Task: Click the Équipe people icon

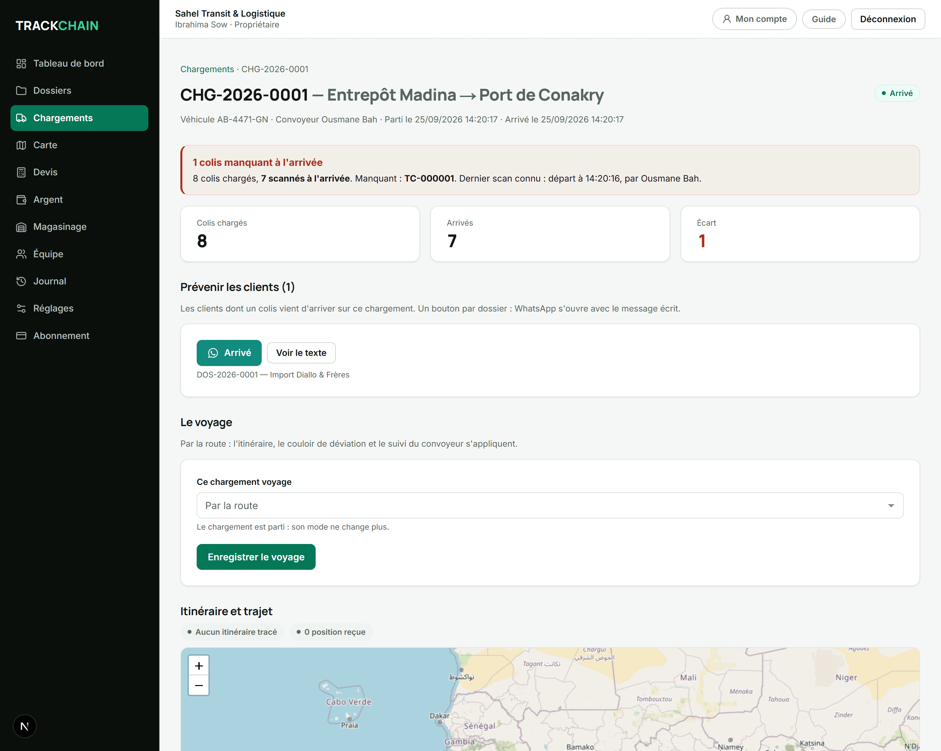Action: pyautogui.click(x=21, y=254)
